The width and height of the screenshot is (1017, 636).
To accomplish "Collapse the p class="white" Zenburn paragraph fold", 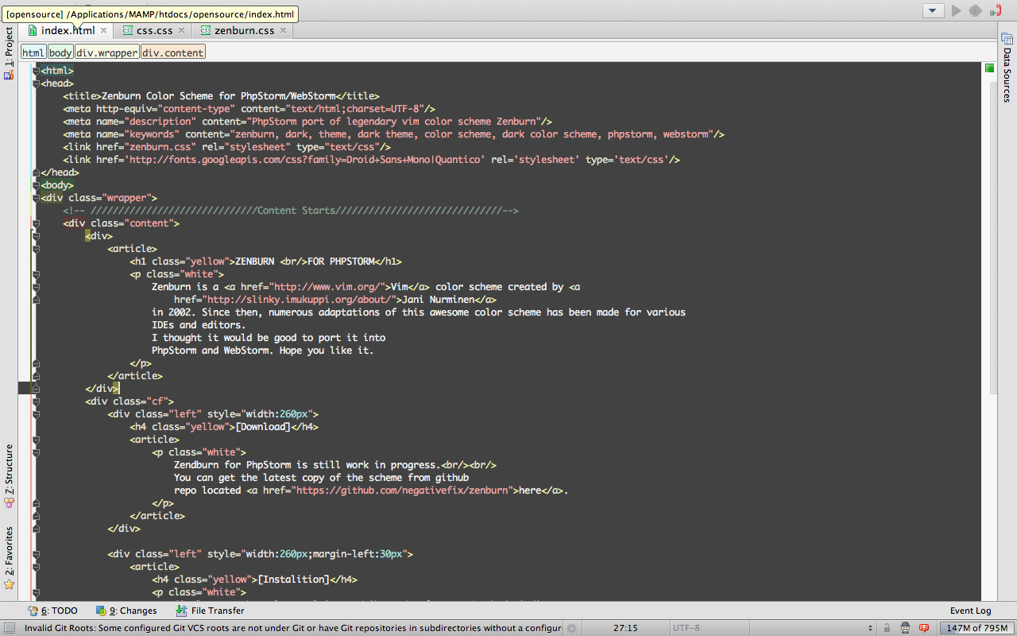I will pyautogui.click(x=36, y=274).
